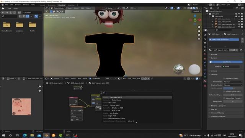Unlink MAT-Jane_t-shirt material with X button
Screen dimensions: 245x138
pyautogui.click(x=237, y=50)
